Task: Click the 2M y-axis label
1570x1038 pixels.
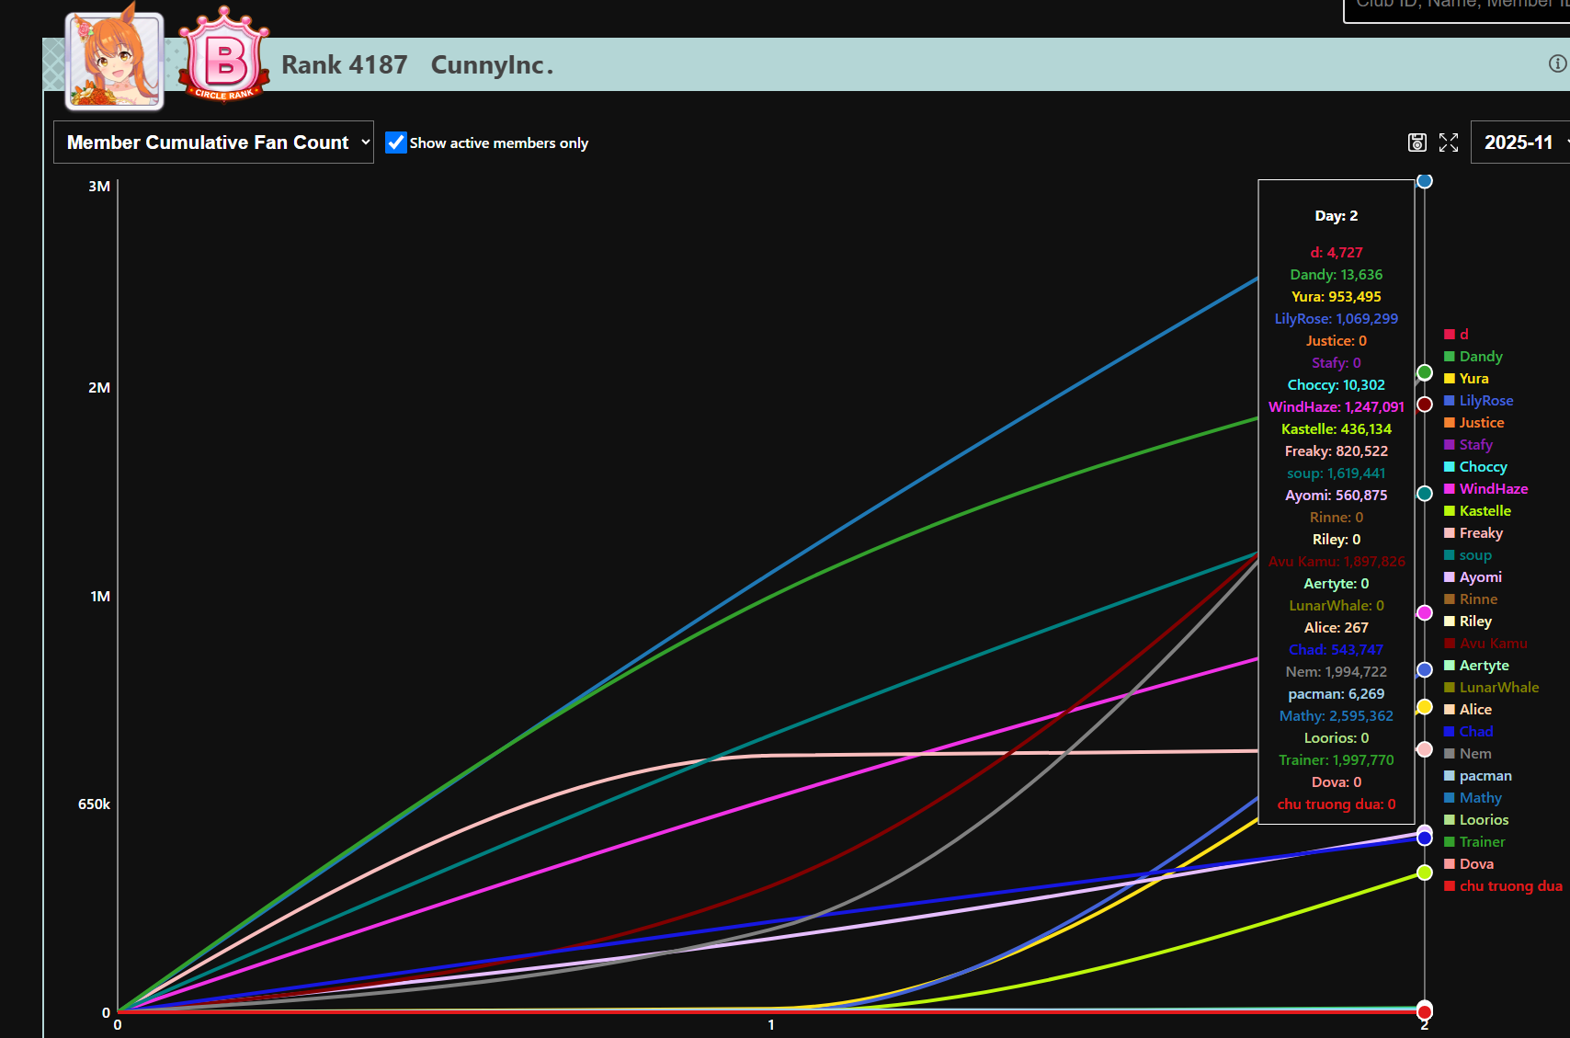Action: coord(99,388)
